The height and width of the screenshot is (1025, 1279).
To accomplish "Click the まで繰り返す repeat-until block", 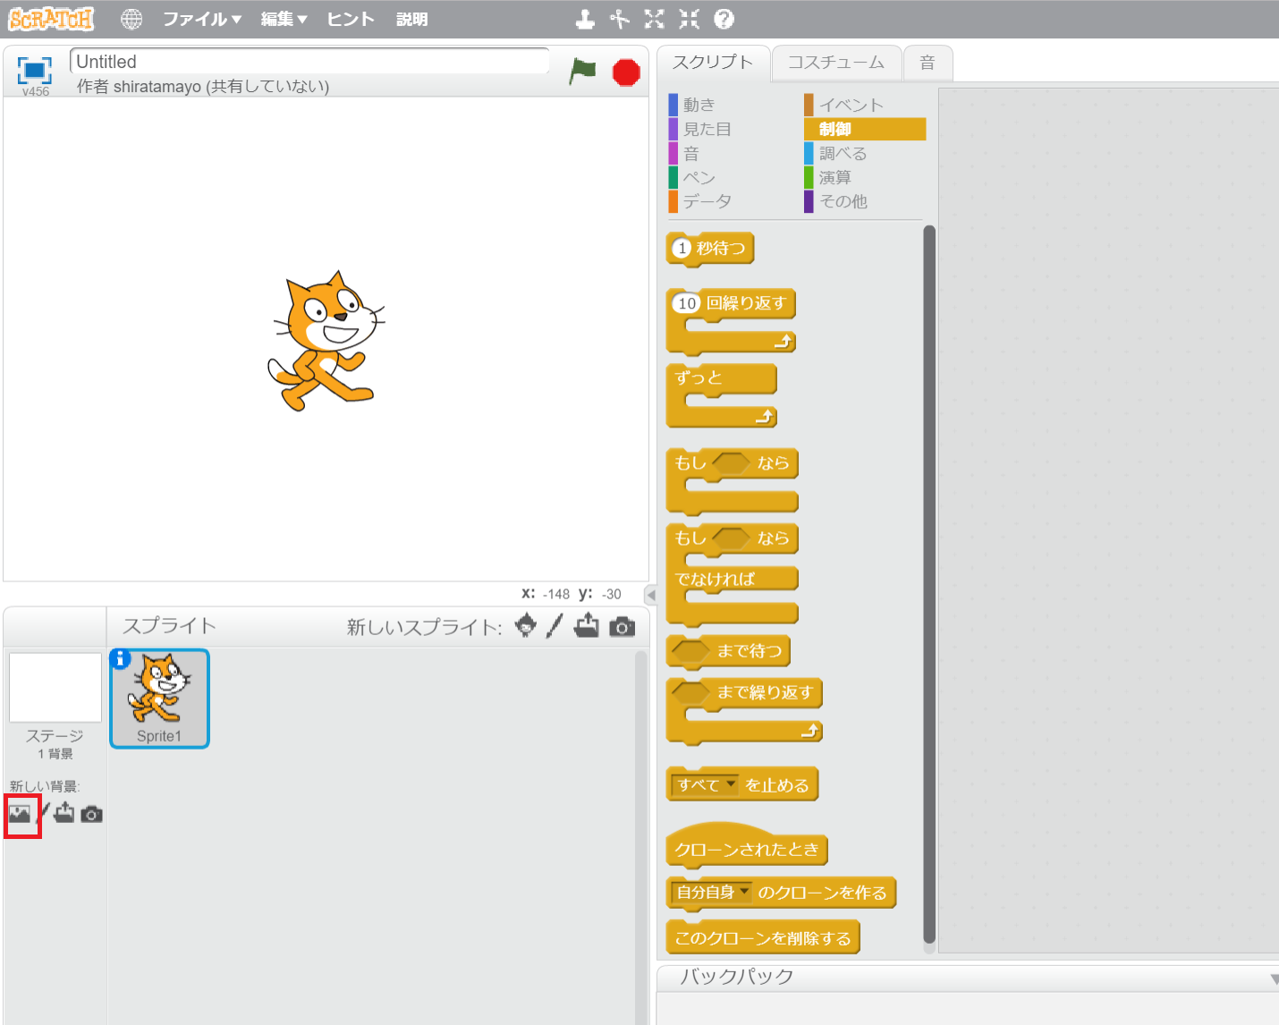I will click(766, 692).
